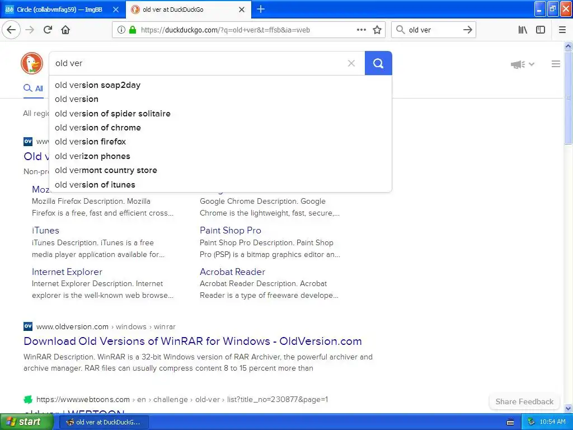
Task: Select the Firefox taskbar window button
Action: [104, 422]
